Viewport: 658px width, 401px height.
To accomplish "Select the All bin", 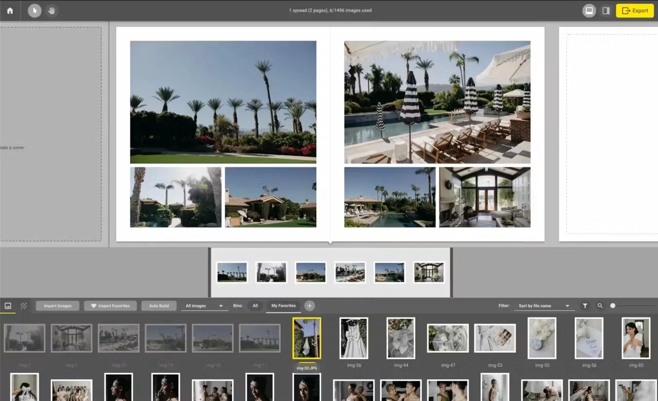I will [x=255, y=306].
